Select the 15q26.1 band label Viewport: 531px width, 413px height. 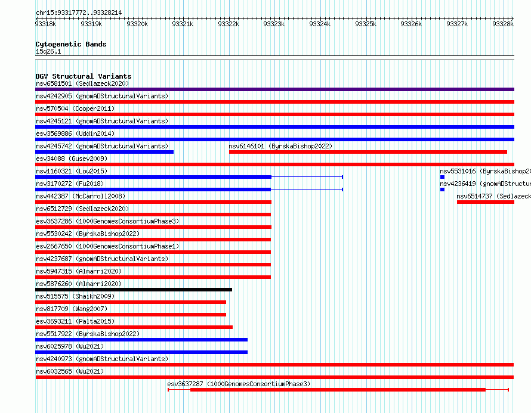[x=48, y=51]
